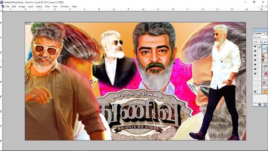Hide the third layer from top
This screenshot has width=268, height=151.
(x=255, y=55)
